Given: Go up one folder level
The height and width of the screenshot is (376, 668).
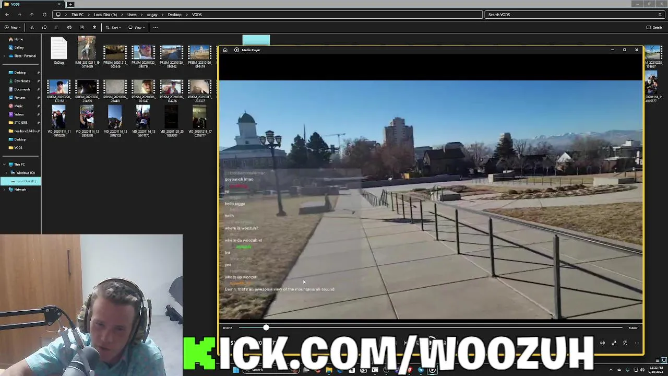Looking at the screenshot, I should click(32, 15).
